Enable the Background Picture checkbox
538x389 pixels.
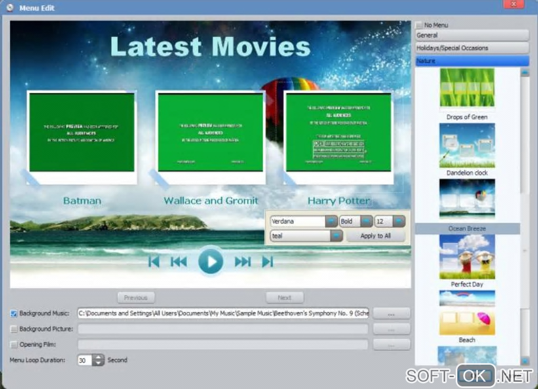click(x=14, y=329)
